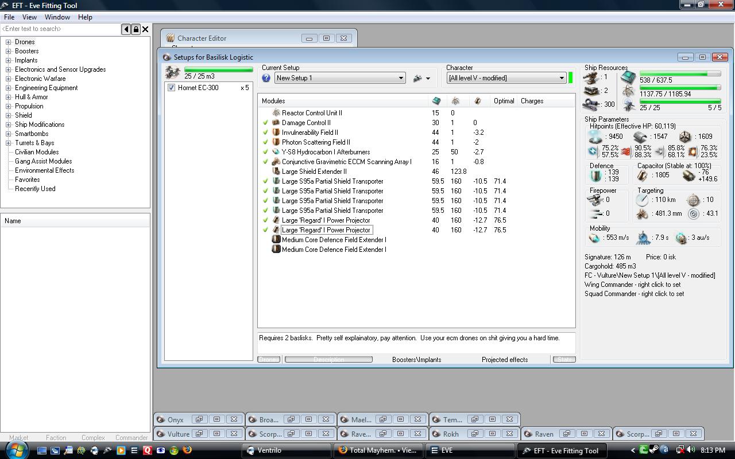Click the Damage Control II module icon
This screenshot has width=735, height=459.
point(276,123)
